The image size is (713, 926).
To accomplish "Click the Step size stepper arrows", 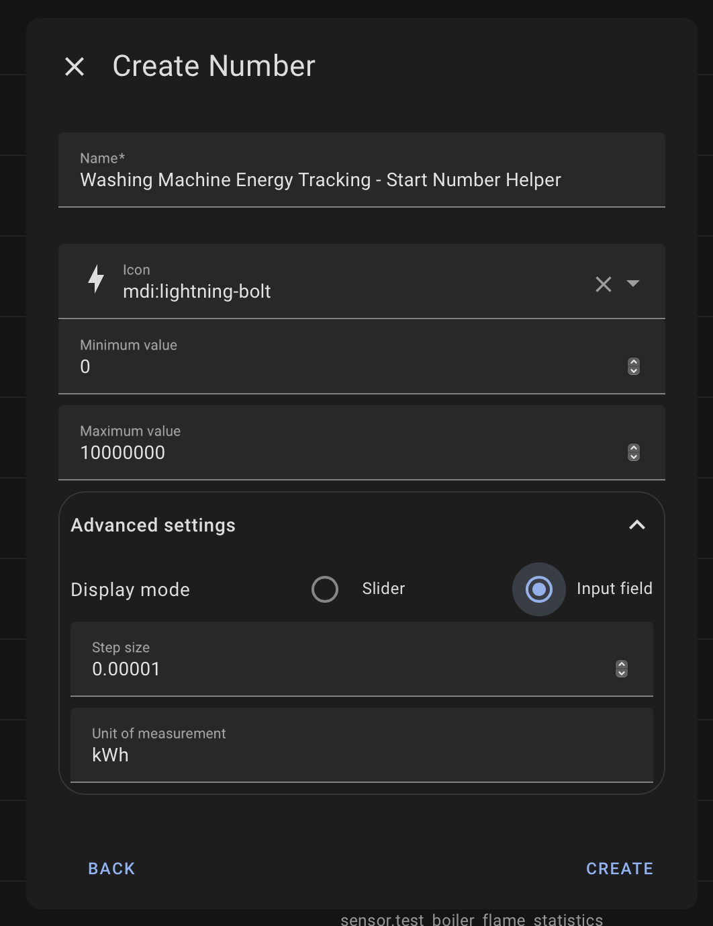I will click(x=622, y=669).
